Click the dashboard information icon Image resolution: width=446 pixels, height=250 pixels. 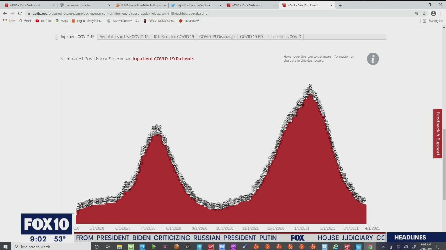tap(372, 59)
